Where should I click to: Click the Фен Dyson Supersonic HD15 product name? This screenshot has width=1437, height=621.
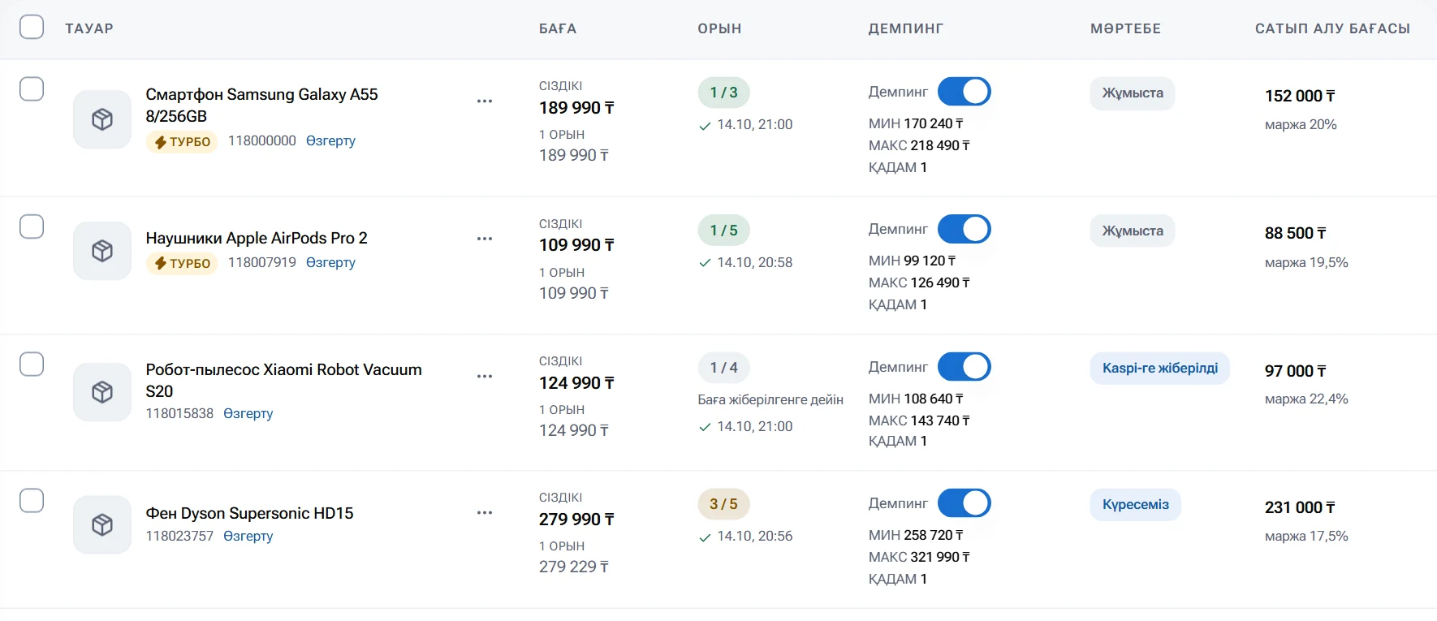(249, 513)
